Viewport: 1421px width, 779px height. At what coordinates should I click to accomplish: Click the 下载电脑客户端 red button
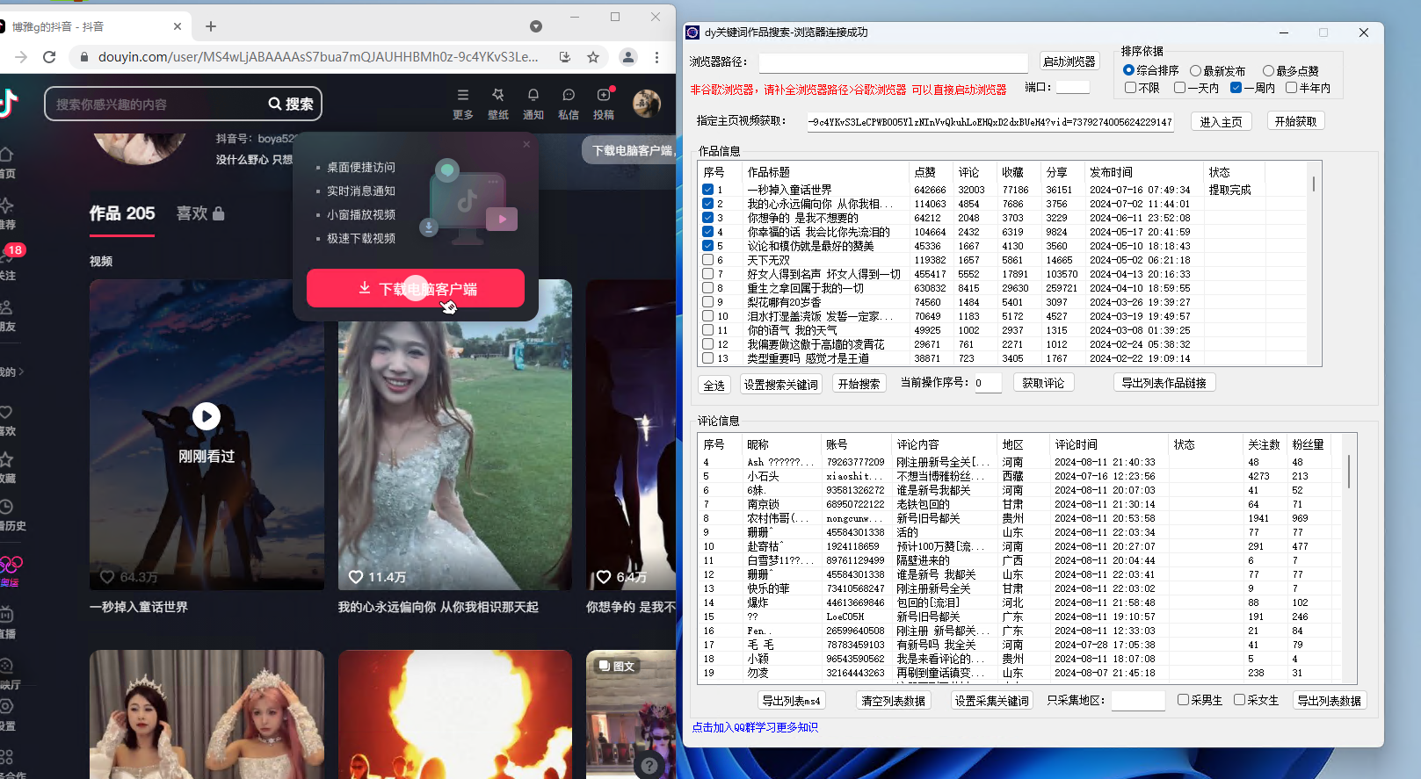tap(416, 288)
